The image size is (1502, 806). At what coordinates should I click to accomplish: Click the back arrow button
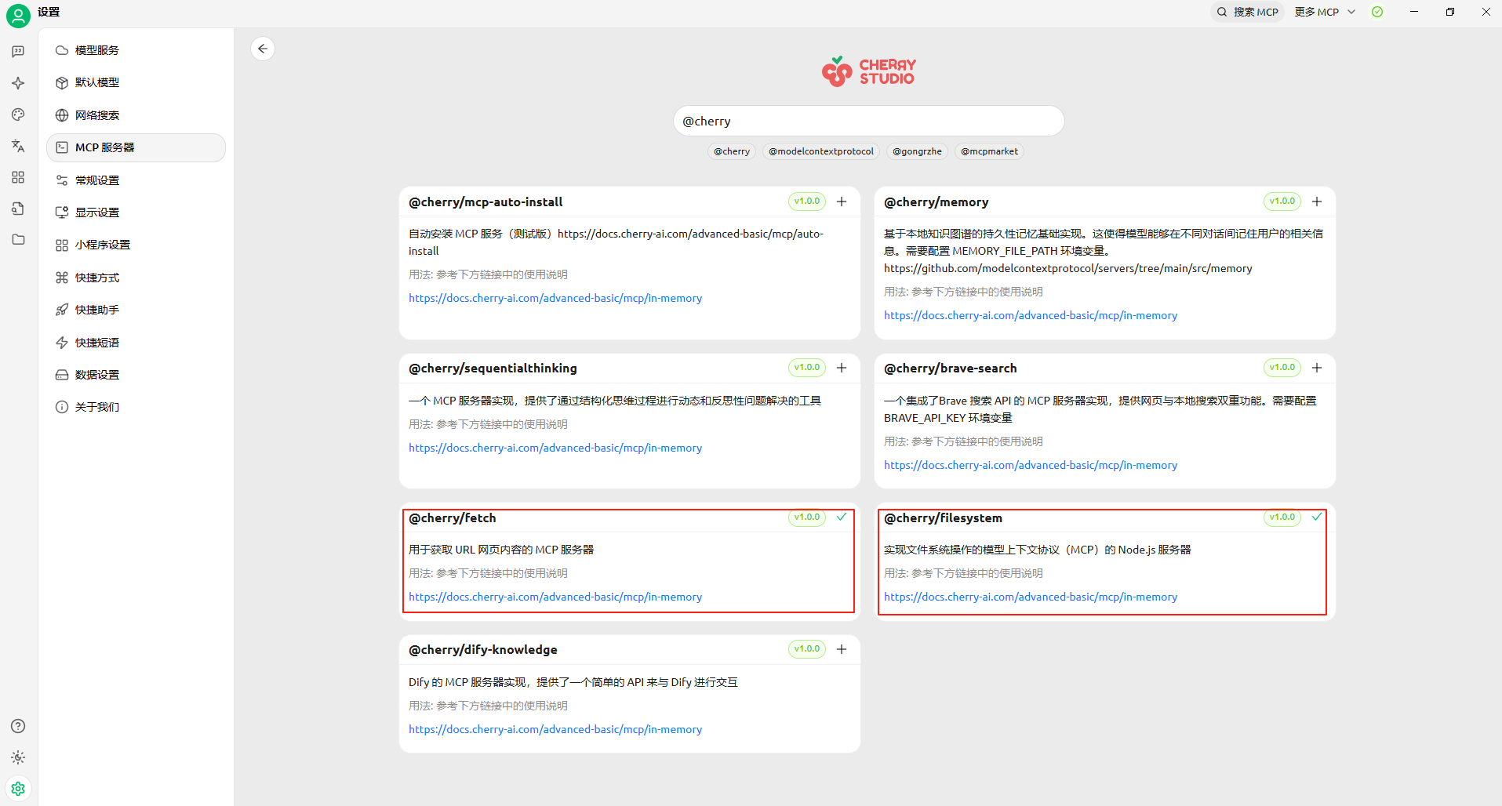pyautogui.click(x=263, y=49)
